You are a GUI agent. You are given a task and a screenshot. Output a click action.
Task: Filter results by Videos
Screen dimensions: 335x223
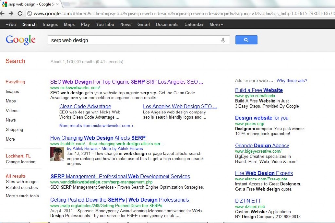12,111
